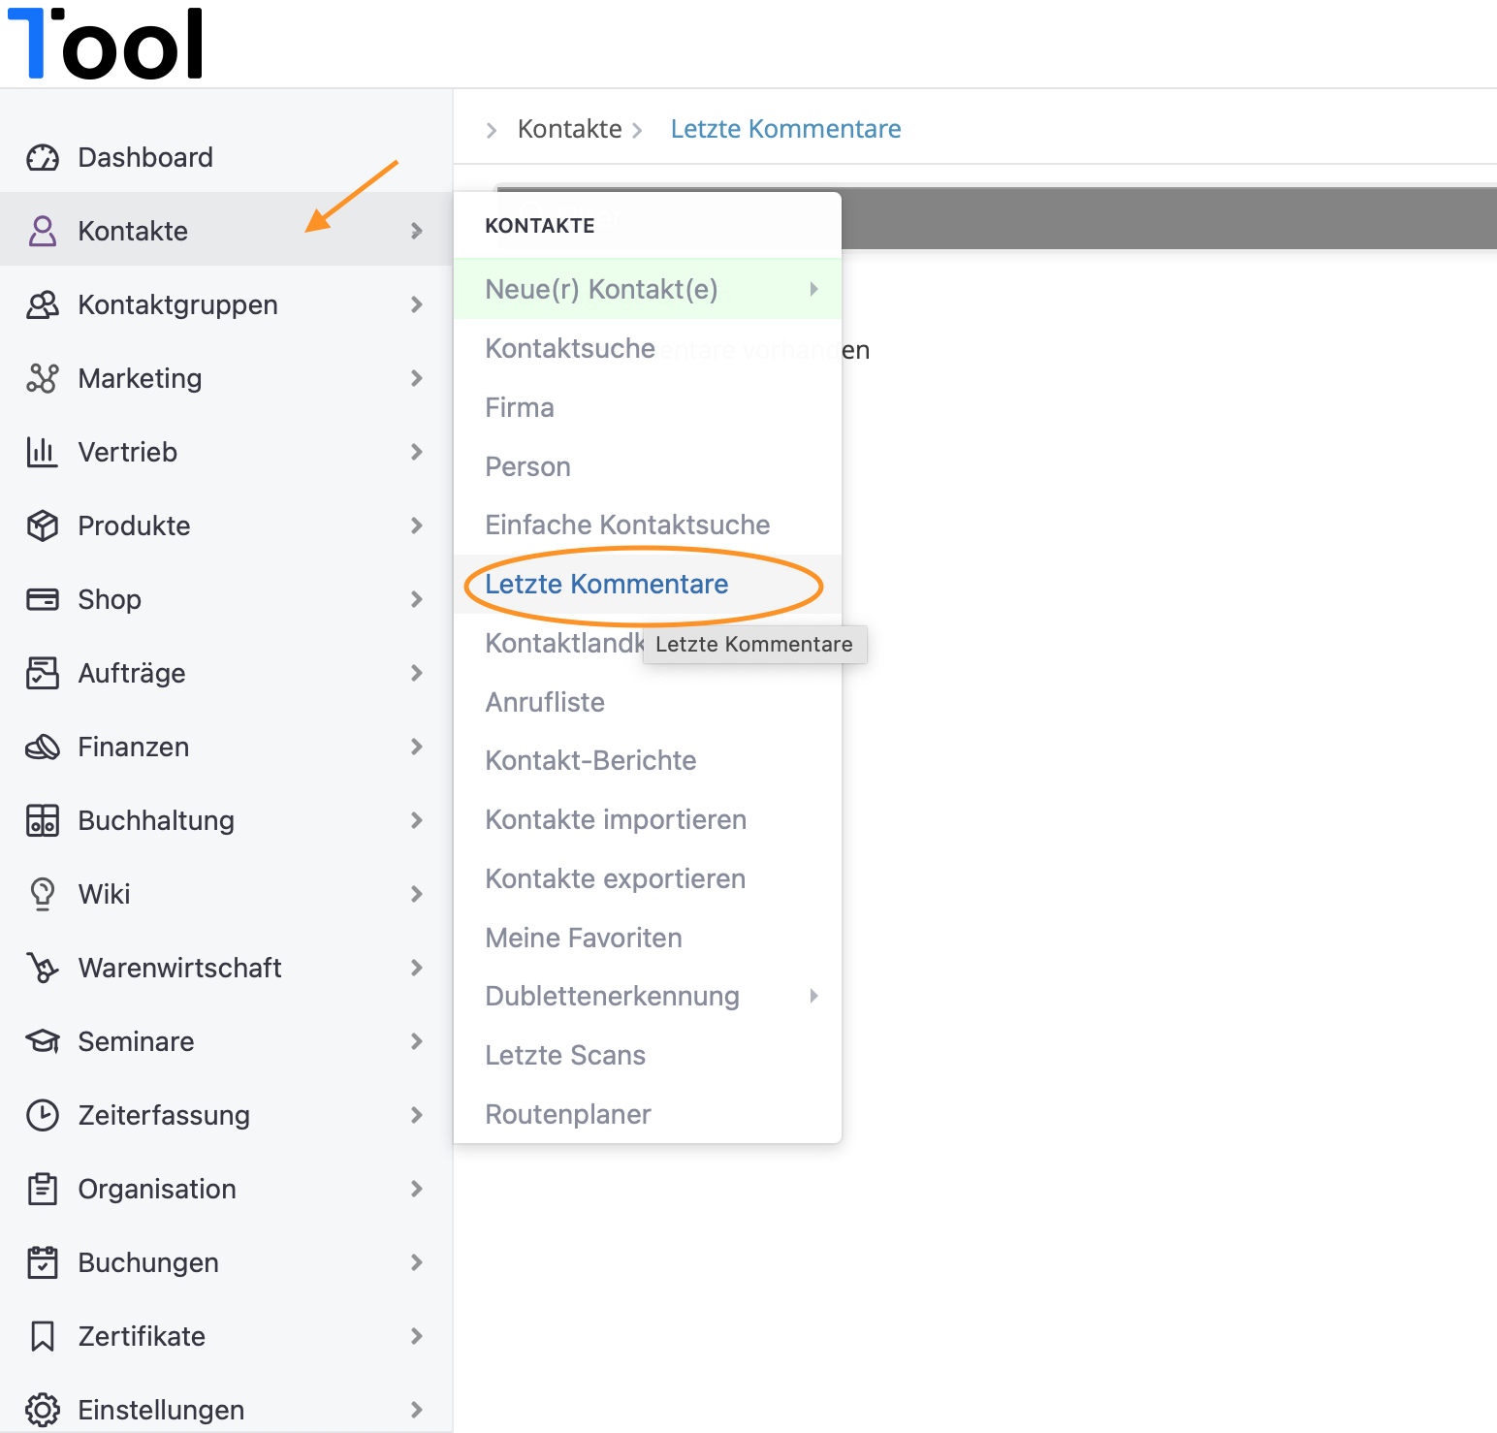This screenshot has width=1497, height=1433.
Task: Open Dashboard in the sidebar
Action: pyautogui.click(x=145, y=157)
